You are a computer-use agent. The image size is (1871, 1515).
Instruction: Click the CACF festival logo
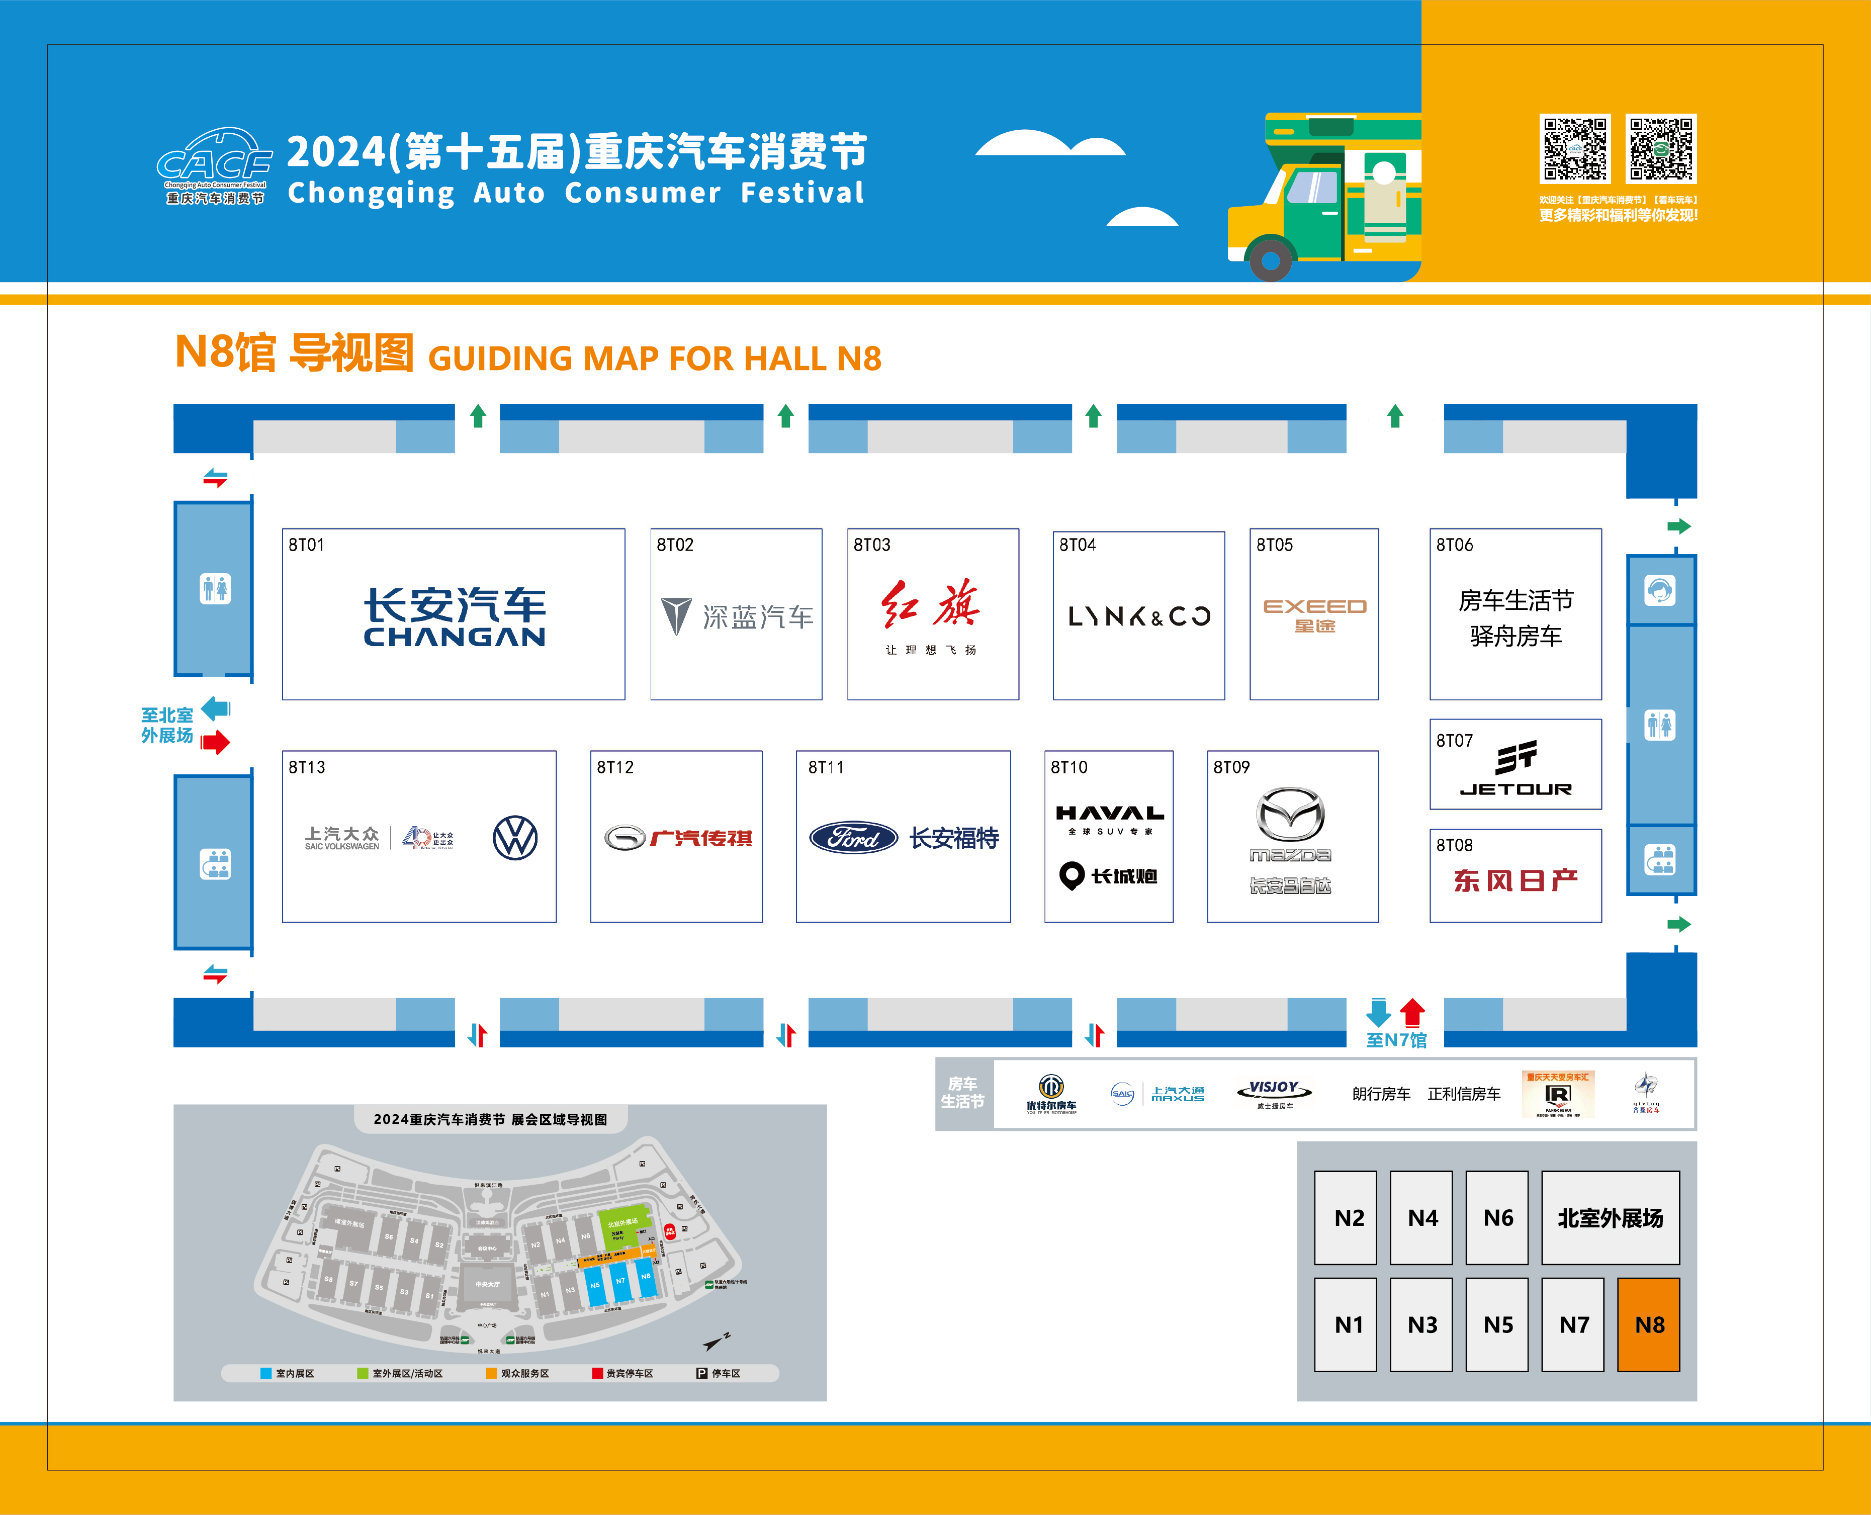215,166
